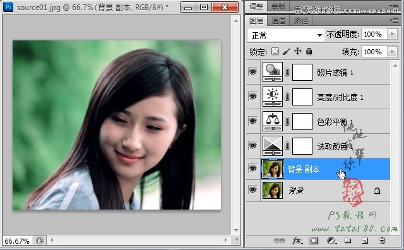Select the 照片滤镜 1 layer mask thumbnail
Screen dimensions: 404x250
[x=302, y=72]
